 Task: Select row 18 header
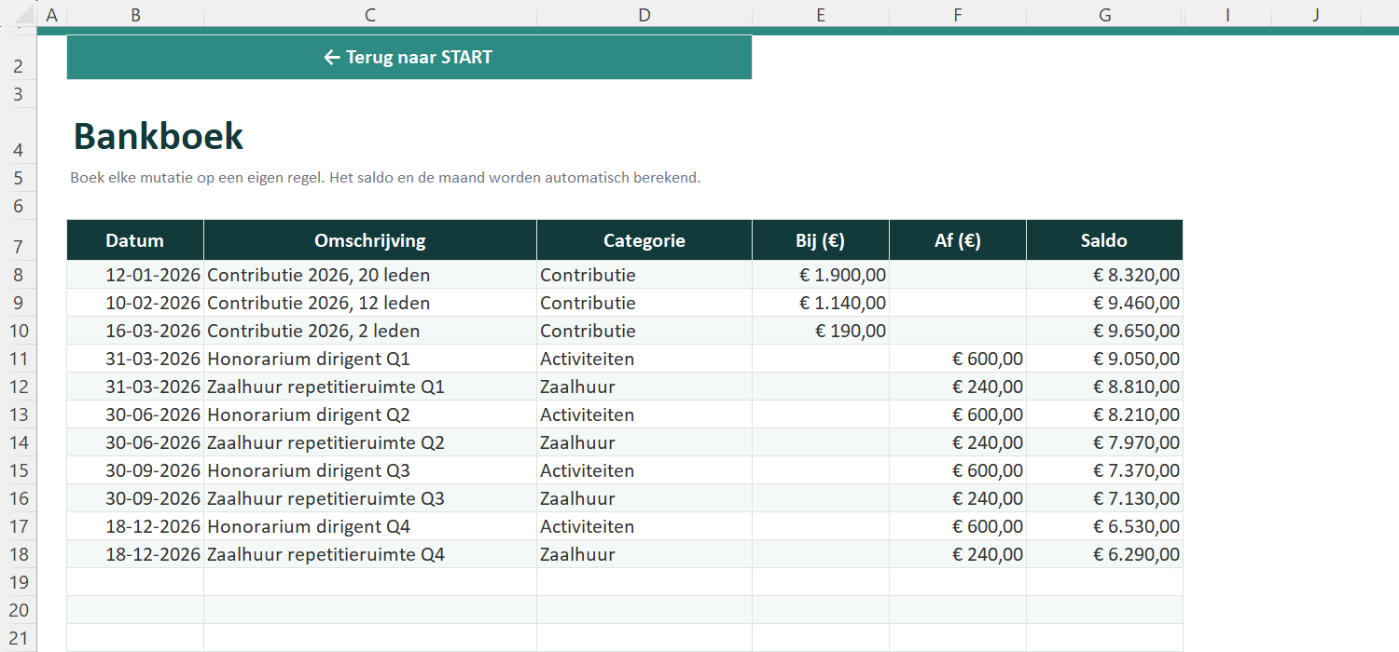19,554
